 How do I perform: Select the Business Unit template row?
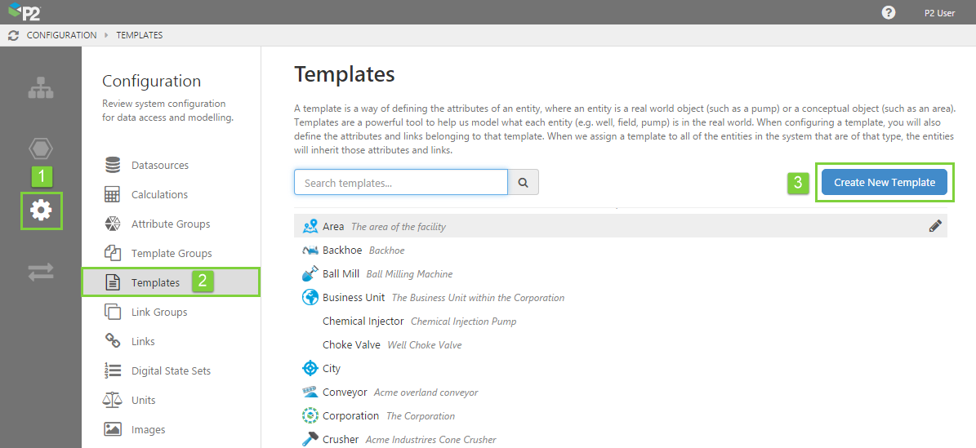(x=354, y=298)
